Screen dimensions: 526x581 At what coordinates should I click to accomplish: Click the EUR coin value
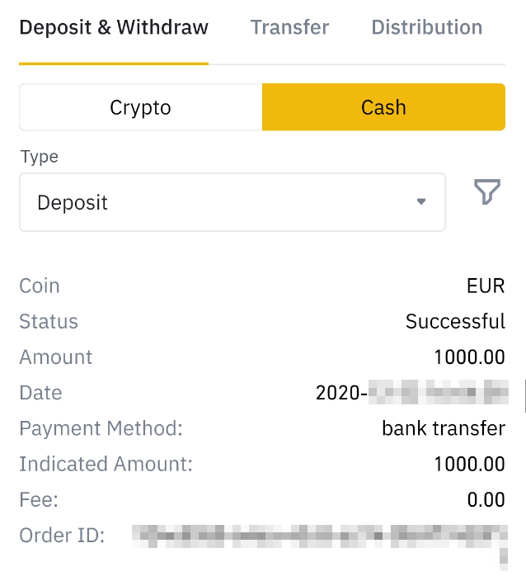pos(485,286)
